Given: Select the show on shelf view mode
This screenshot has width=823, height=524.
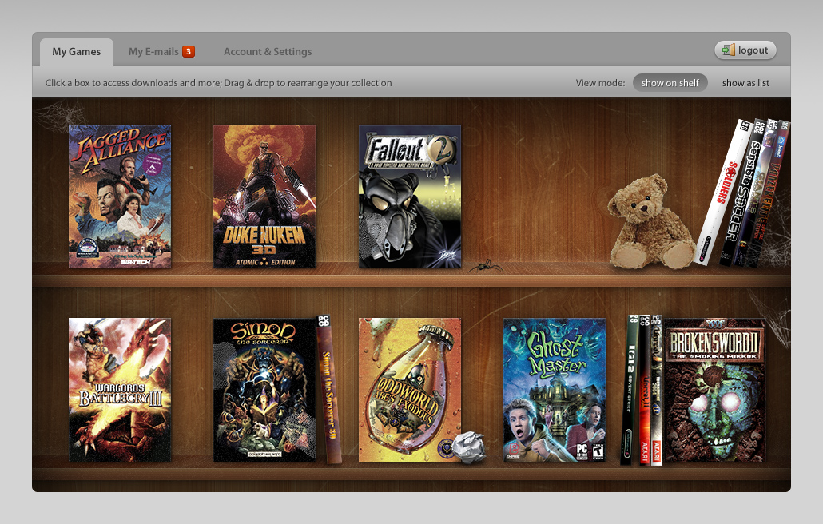Looking at the screenshot, I should pyautogui.click(x=670, y=83).
